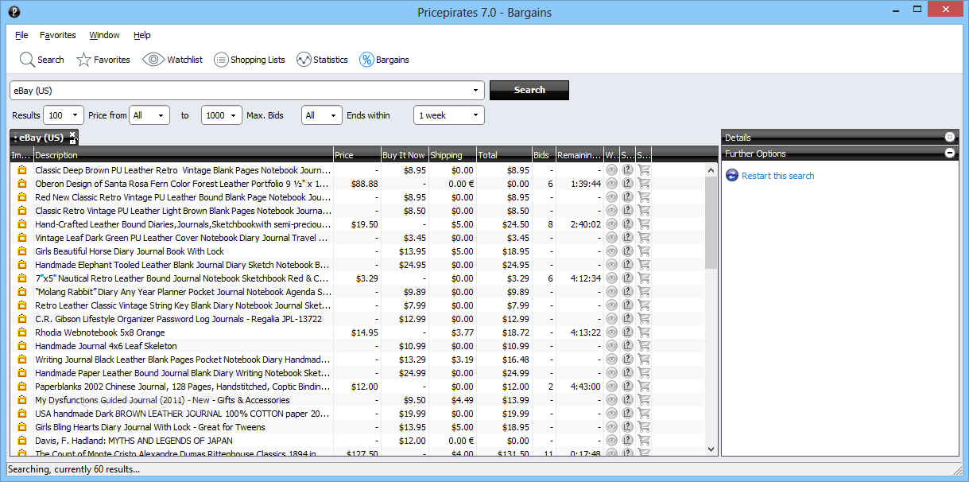969x482 pixels.
Task: Watch the Classic Deep Brown PU Leather item
Action: click(x=611, y=170)
